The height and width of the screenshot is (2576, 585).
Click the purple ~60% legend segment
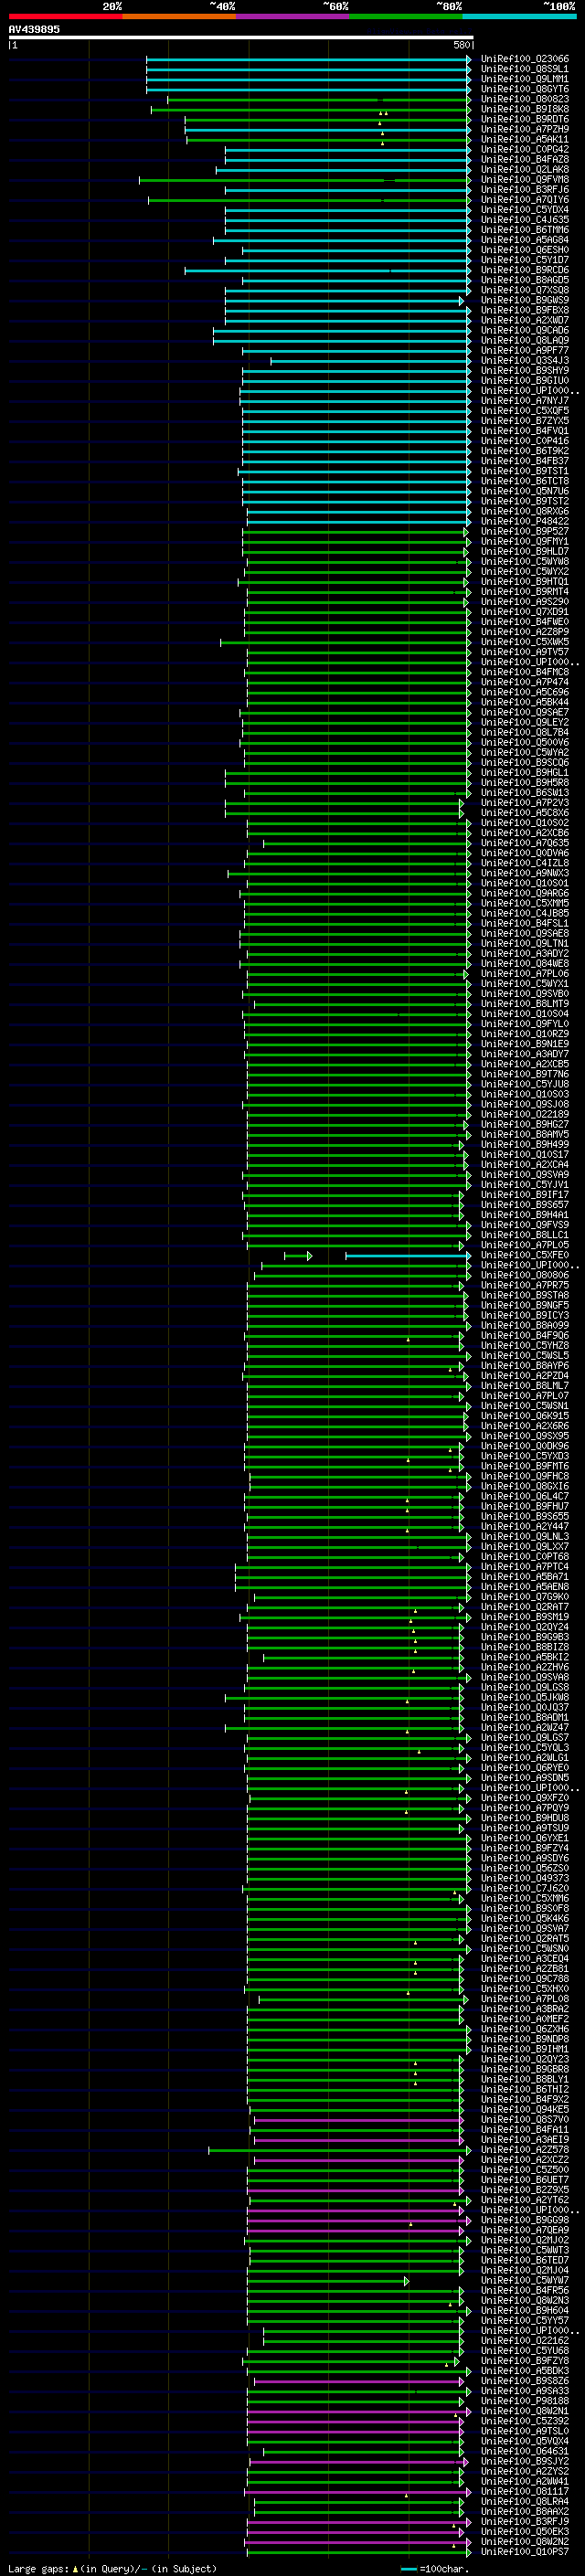pos(293,16)
